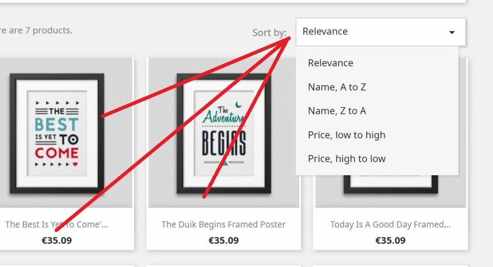Click The Duik Begins Framed Poster title
Screen dimensions: 493x267
223,225
